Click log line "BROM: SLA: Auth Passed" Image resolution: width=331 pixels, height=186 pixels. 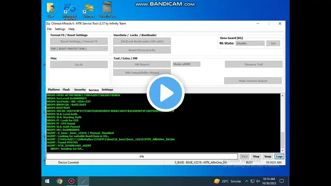point(63,127)
